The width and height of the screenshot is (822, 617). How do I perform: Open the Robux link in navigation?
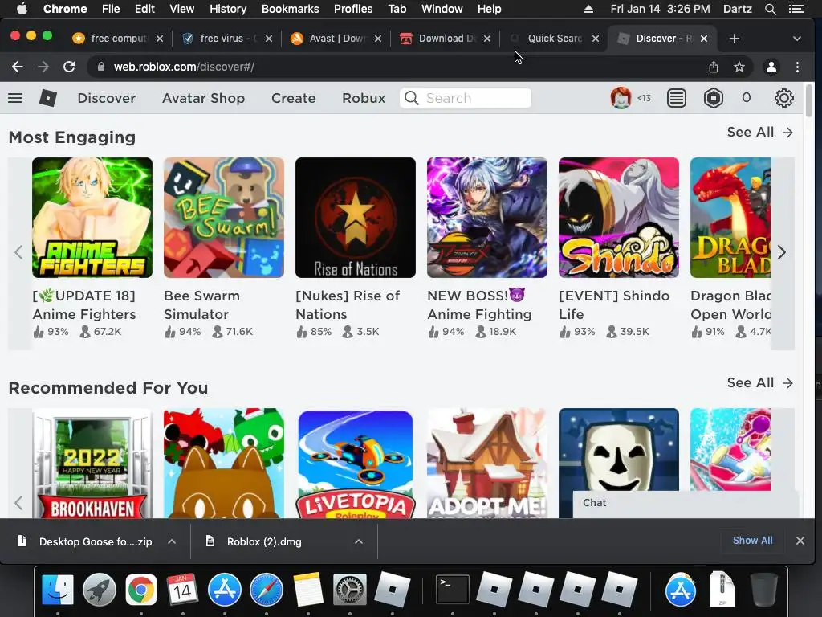click(x=364, y=98)
